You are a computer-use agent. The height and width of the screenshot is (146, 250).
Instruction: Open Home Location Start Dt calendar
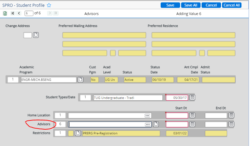click(x=192, y=115)
